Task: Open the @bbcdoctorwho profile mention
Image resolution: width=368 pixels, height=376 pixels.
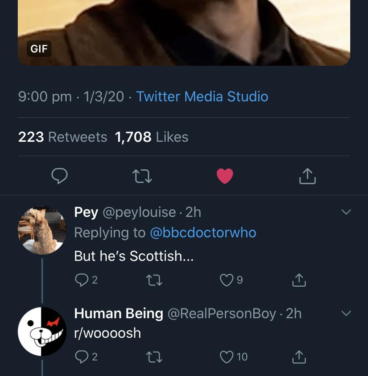Action: [x=203, y=232]
